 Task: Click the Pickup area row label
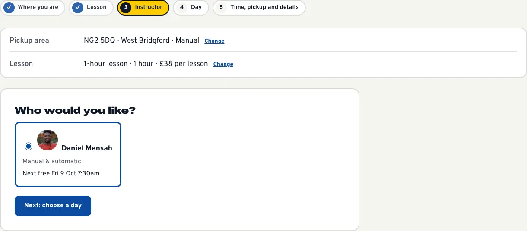29,41
